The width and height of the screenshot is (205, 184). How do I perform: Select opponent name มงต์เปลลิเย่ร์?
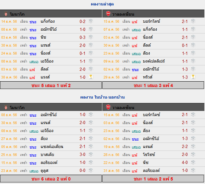pyautogui.click(x=154, y=61)
